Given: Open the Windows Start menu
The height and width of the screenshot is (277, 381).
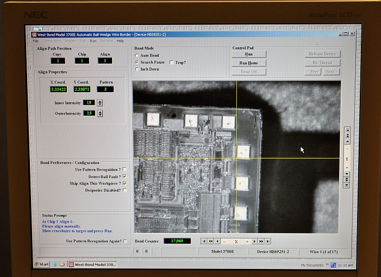Looking at the screenshot, I should pyautogui.click(x=42, y=264).
